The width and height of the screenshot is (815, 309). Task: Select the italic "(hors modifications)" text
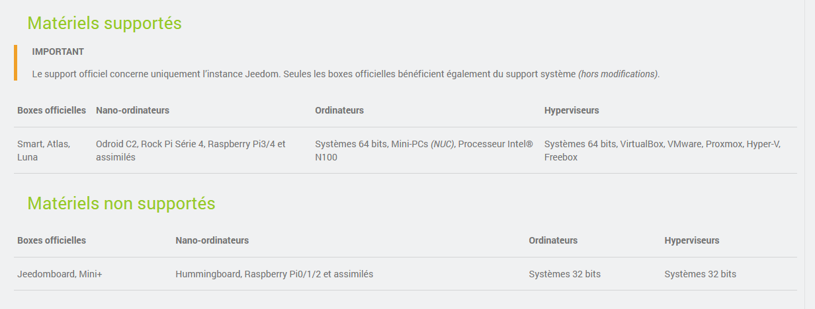click(x=619, y=74)
